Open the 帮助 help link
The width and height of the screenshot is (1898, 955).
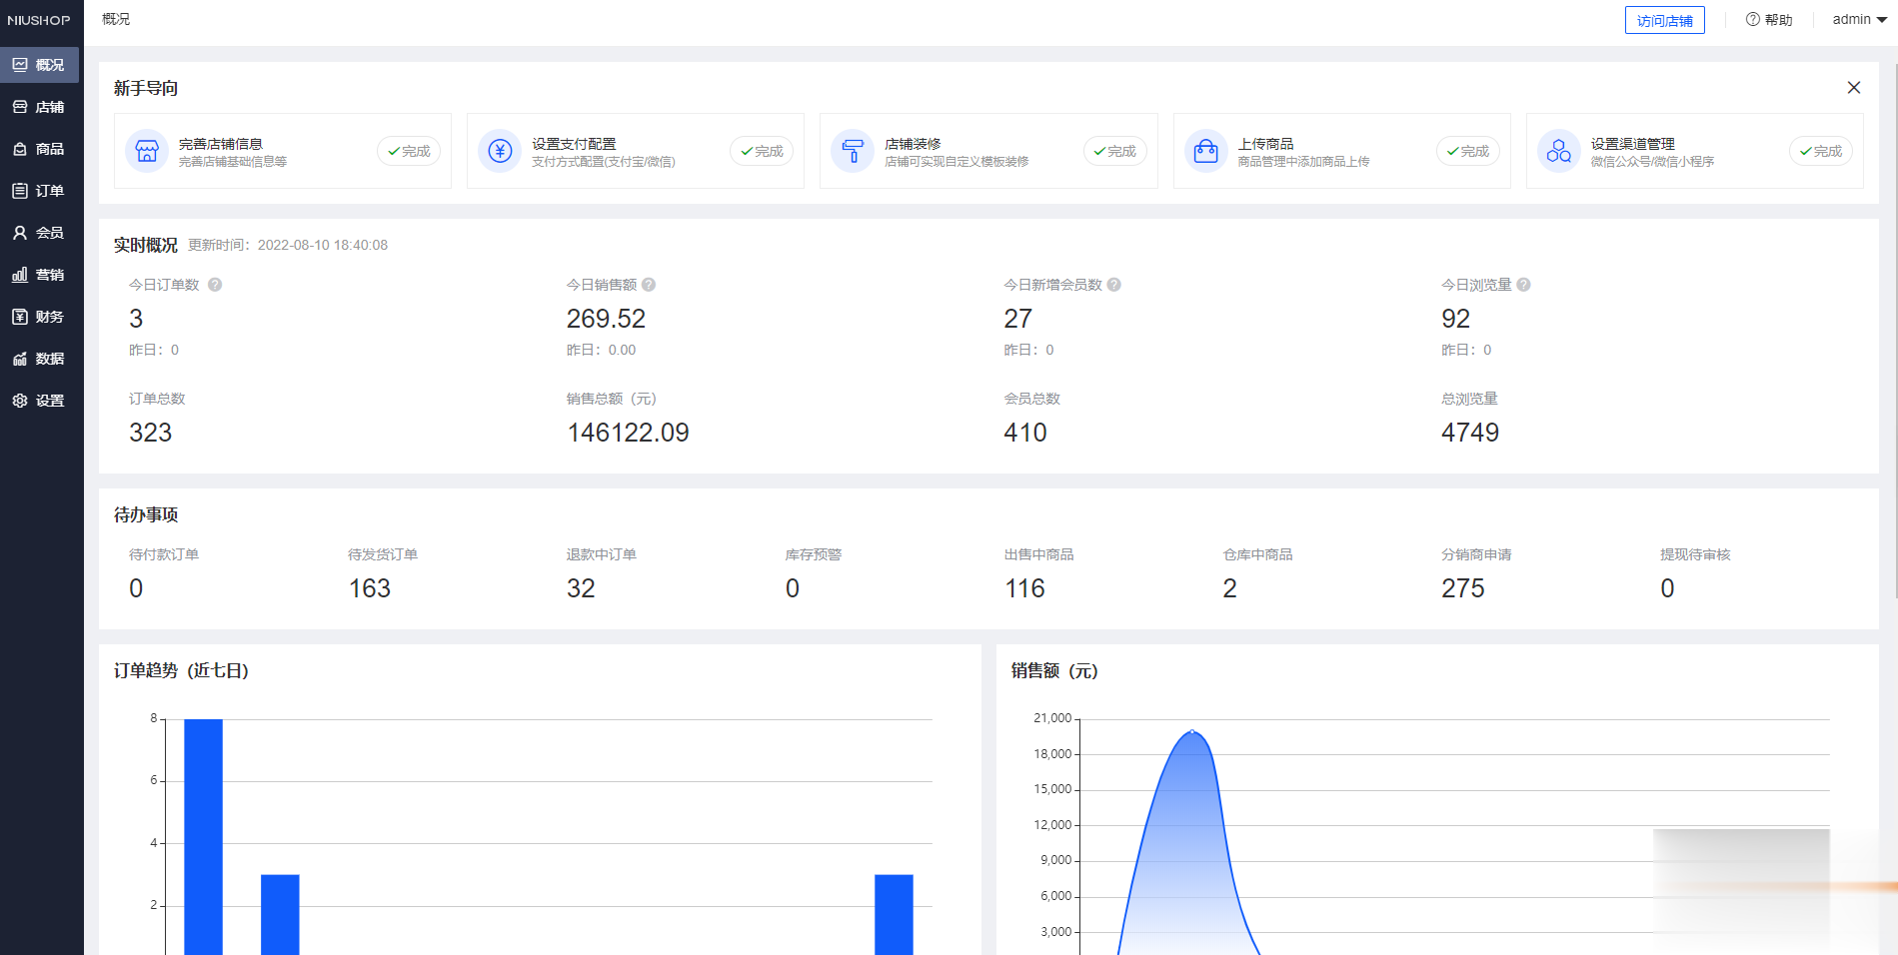pos(1769,20)
